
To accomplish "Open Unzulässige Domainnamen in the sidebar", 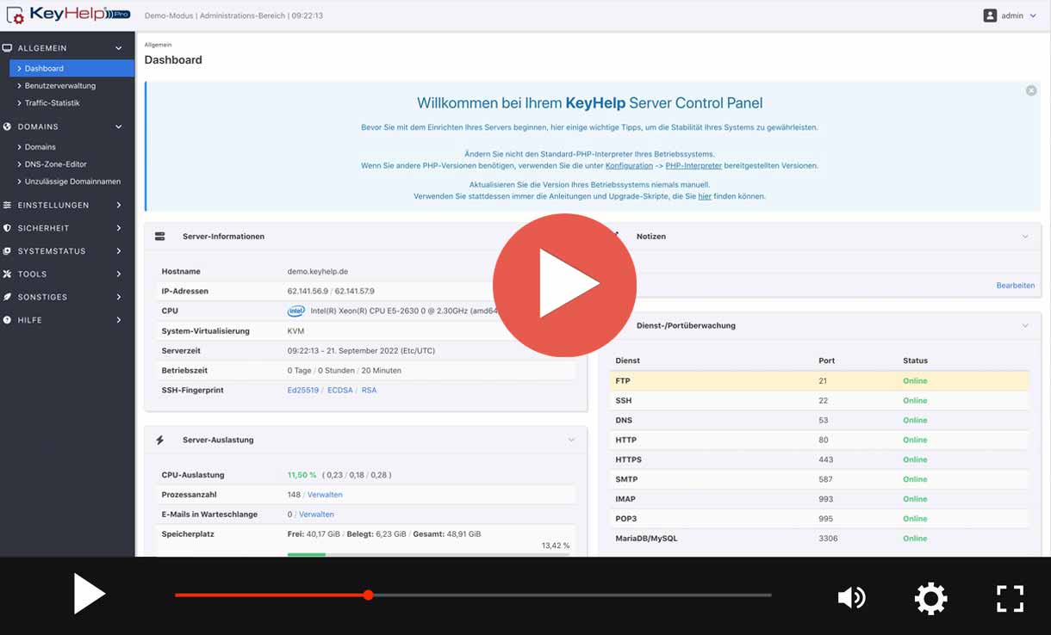I will pyautogui.click(x=72, y=182).
